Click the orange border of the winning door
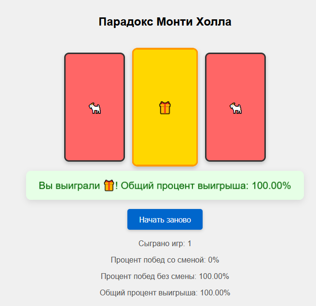The image size is (316, 306). [165, 49]
